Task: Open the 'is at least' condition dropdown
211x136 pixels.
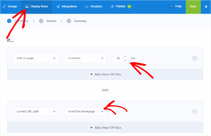Action: [86, 58]
